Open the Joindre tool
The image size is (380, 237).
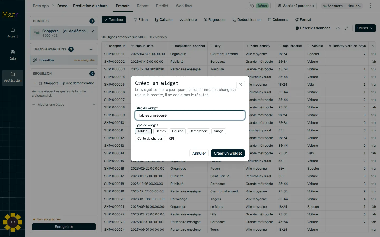click(x=188, y=20)
